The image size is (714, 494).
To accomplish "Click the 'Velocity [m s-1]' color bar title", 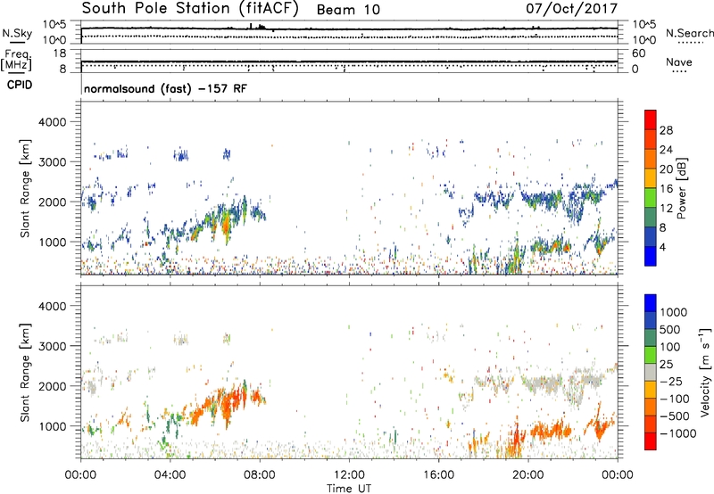I will [x=705, y=372].
